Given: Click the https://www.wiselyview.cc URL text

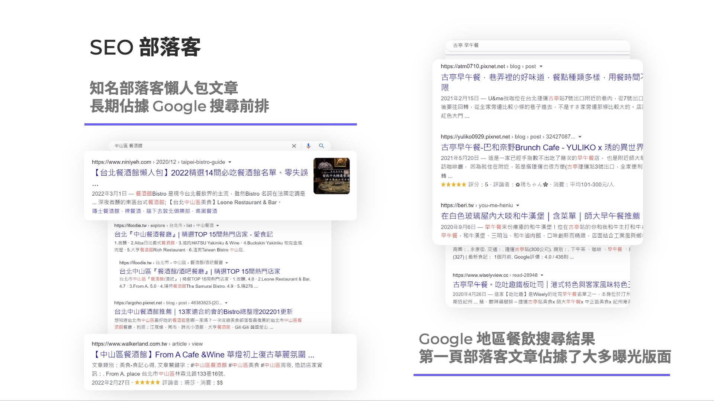Looking at the screenshot, I should (480, 276).
